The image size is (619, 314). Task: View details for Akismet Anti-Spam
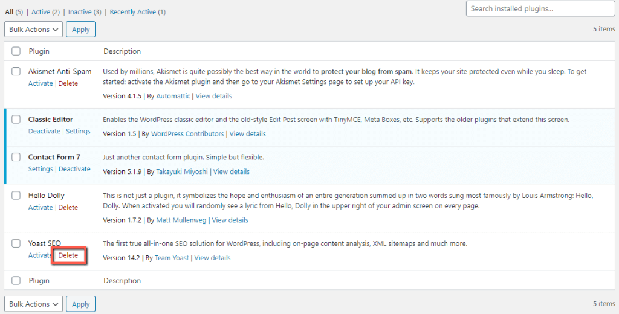(x=213, y=96)
